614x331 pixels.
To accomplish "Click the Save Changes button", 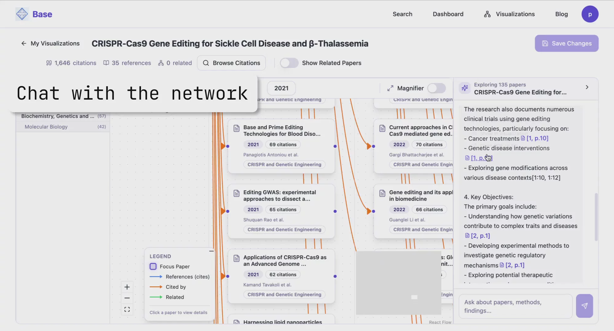I will [566, 44].
